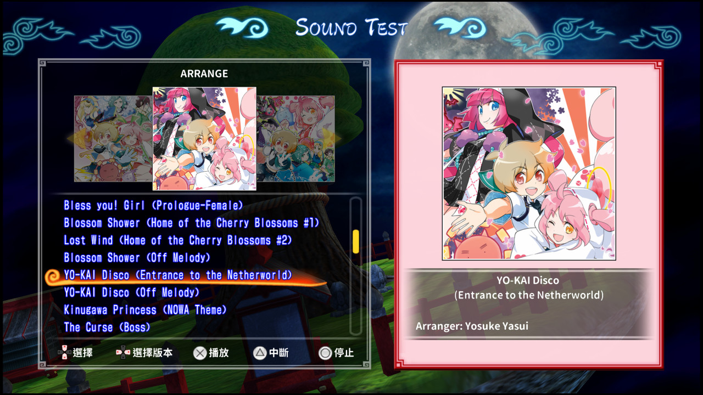Select The Curse (Boss) track
This screenshot has height=395, width=703.
(107, 328)
